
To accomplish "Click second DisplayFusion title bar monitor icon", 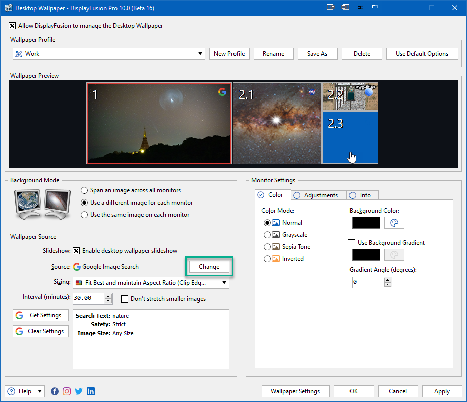I will tap(345, 8).
